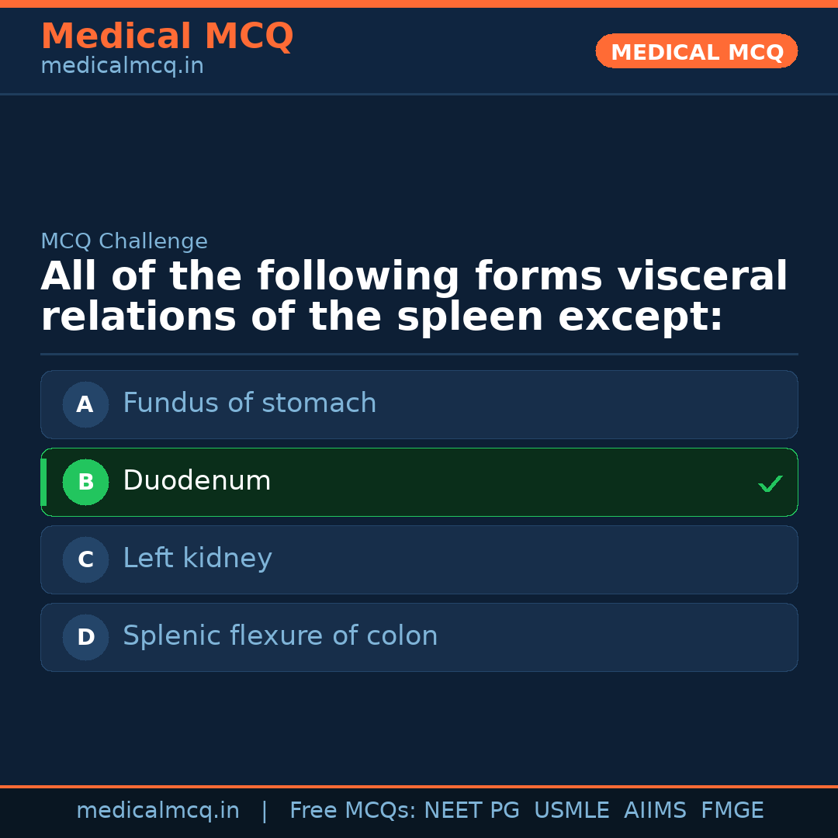This screenshot has width=838, height=838.
Task: Click the orange MEDICAL MCQ badge
Action: 696,51
